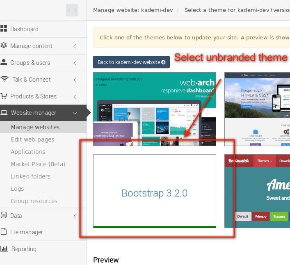Expand the Products & Stores chevron
Screen dimensions: 290x265
tap(75, 97)
